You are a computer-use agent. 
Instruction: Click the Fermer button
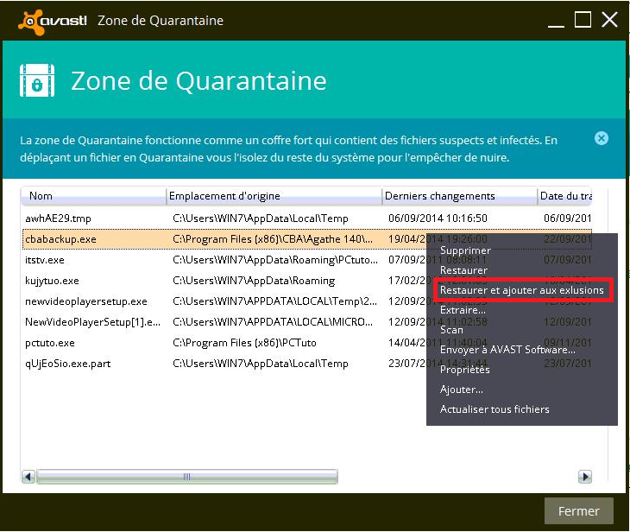click(578, 511)
